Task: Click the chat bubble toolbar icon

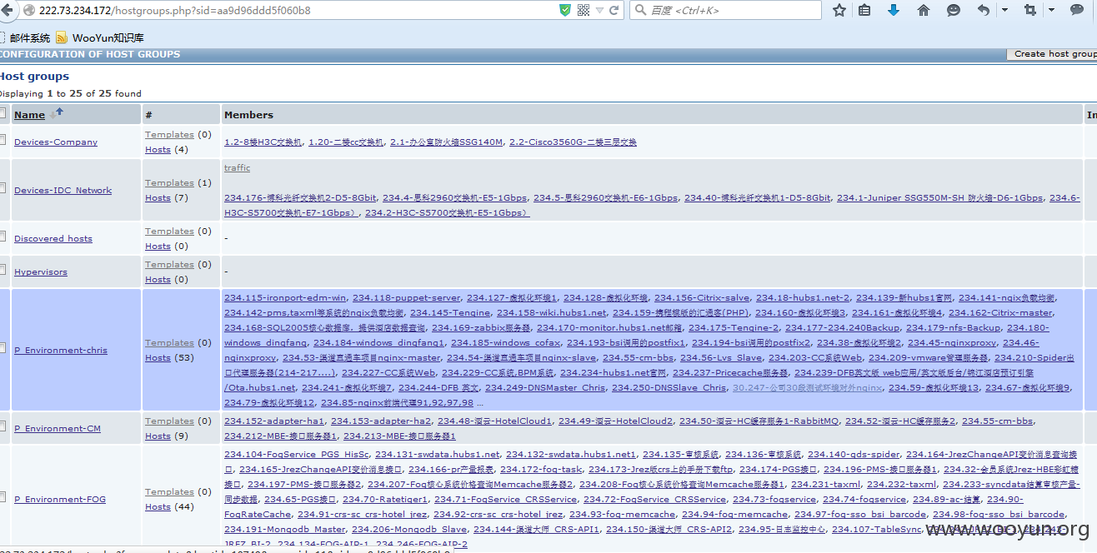Action: [1076, 10]
